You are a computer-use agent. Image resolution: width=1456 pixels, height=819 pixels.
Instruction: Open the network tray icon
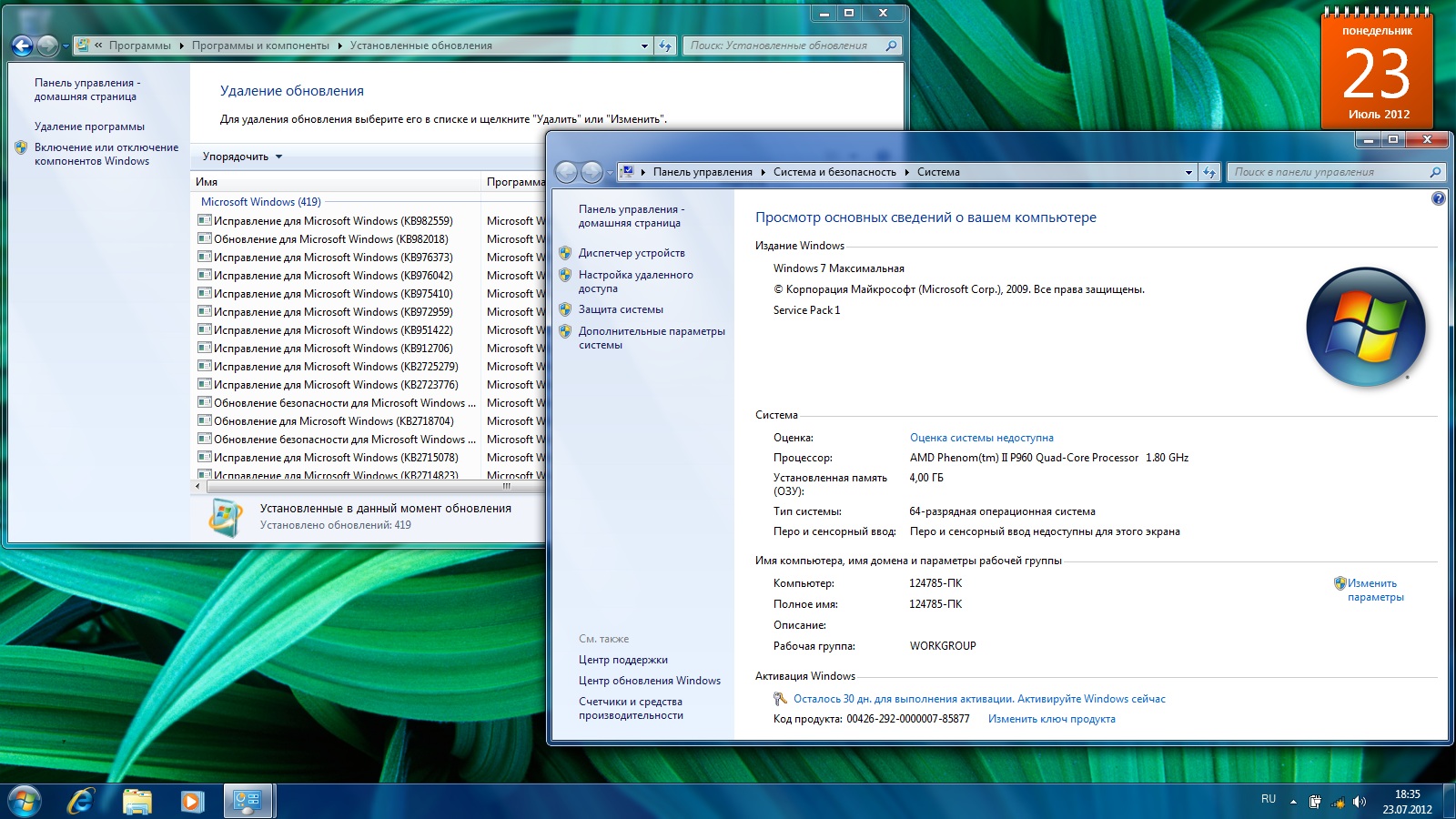[x=1338, y=802]
